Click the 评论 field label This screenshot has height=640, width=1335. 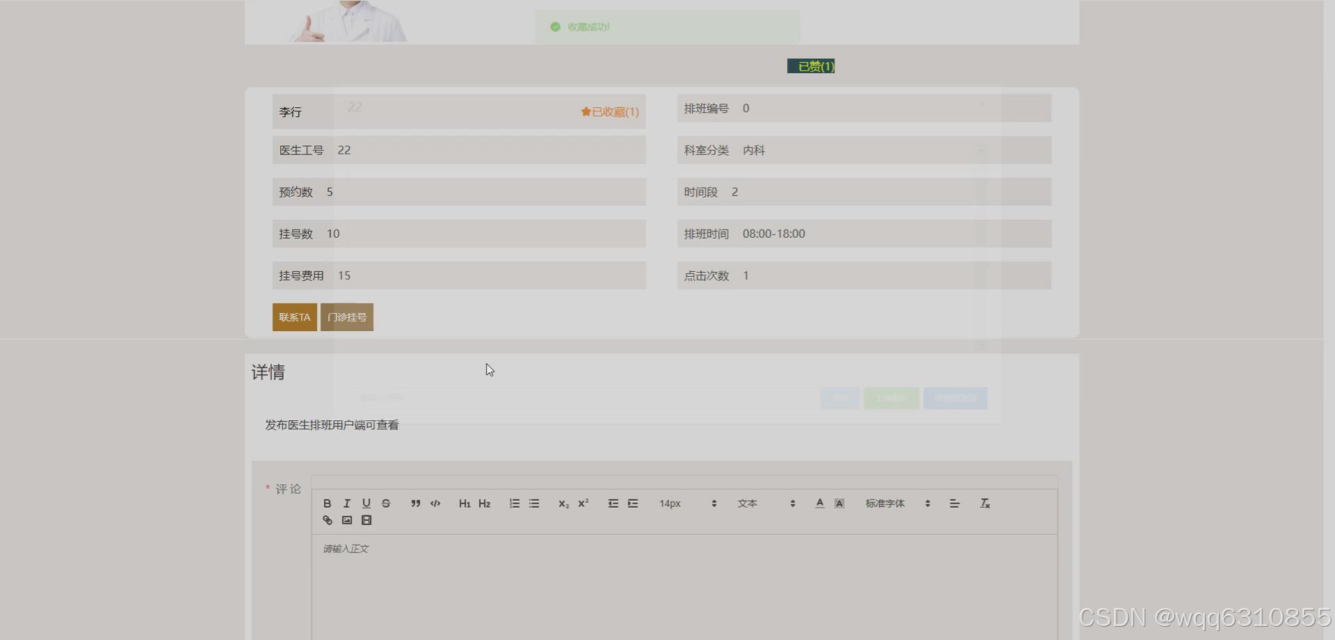288,489
